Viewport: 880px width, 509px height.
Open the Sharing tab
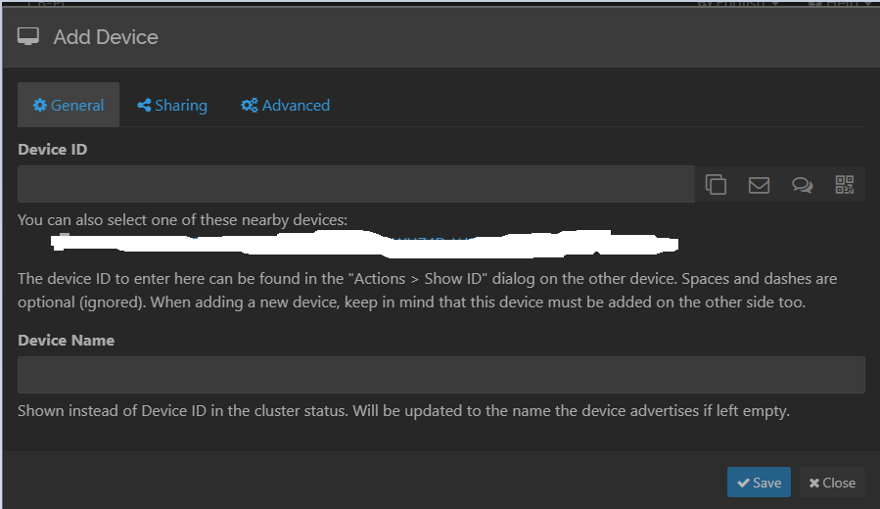click(172, 105)
